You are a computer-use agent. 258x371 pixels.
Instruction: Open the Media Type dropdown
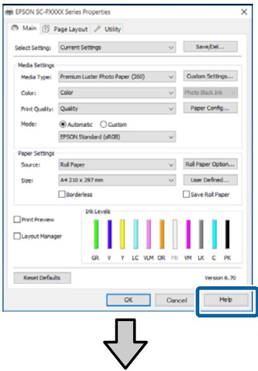coord(117,76)
